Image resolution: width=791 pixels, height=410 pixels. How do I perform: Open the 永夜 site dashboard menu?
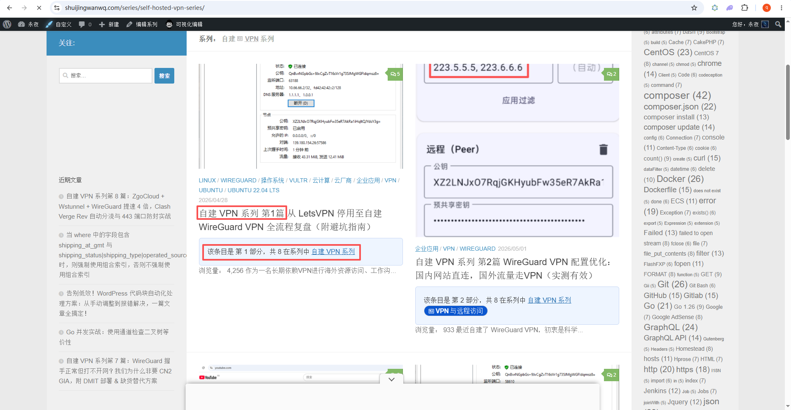point(28,24)
